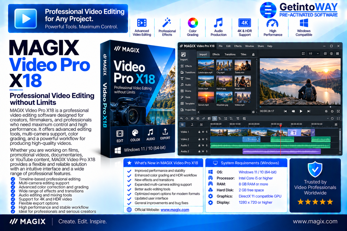Open the Import panel icon in left sidebar
This screenshot has height=231, width=347.
pos(183,54)
